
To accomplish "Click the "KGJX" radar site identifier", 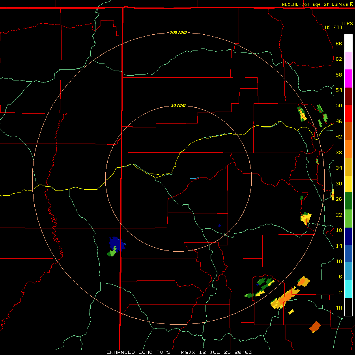I will click(188, 352).
